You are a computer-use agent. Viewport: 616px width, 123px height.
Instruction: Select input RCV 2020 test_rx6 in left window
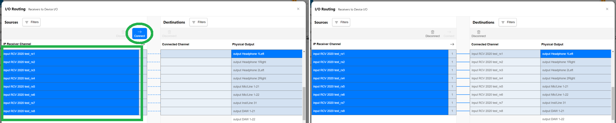coord(71,95)
